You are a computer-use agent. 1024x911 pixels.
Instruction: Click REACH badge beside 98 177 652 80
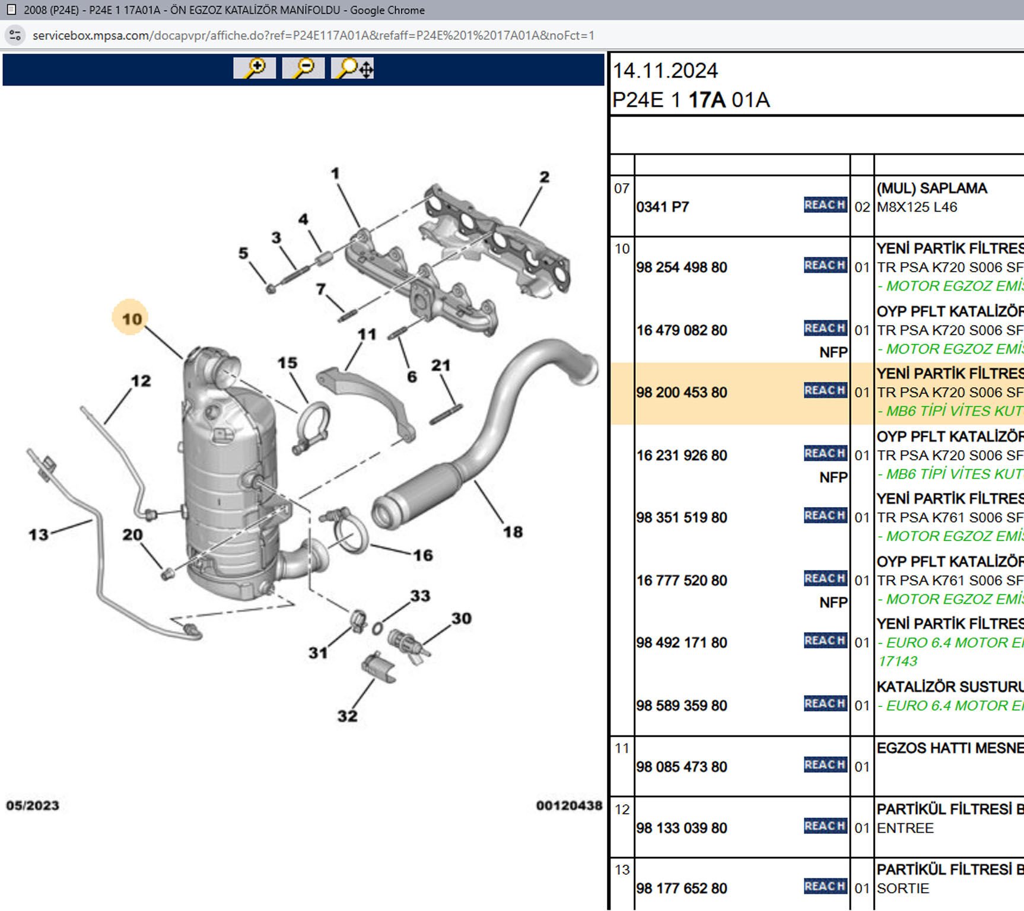pos(825,887)
